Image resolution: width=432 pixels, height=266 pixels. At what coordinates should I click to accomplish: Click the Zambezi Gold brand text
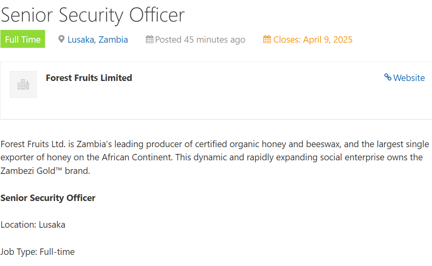click(31, 171)
